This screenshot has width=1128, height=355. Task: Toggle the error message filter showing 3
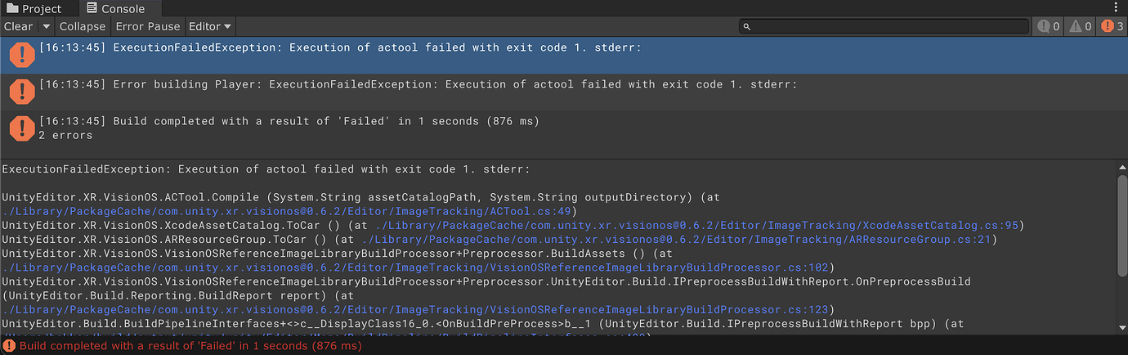point(1112,26)
